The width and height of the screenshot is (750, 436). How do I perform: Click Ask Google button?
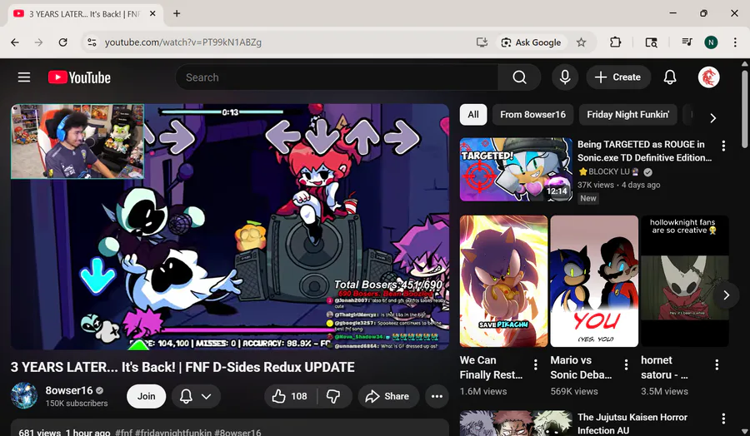531,42
